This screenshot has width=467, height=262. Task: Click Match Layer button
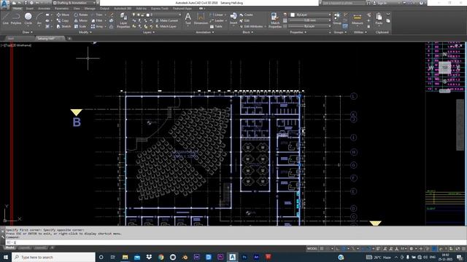pos(166,26)
